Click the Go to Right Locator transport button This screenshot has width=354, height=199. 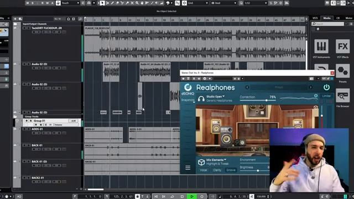tap(164, 197)
